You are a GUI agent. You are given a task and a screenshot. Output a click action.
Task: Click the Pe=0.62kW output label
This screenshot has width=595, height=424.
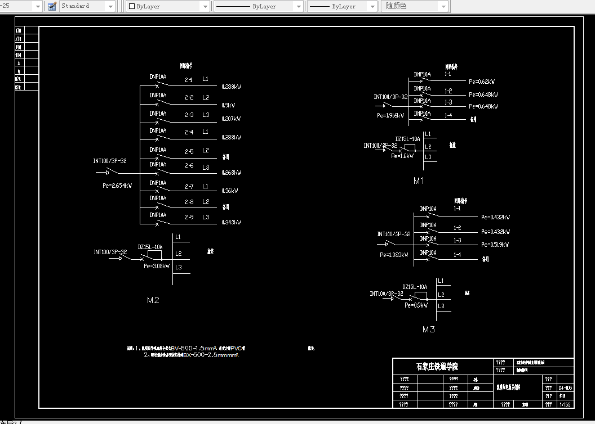pyautogui.click(x=482, y=82)
